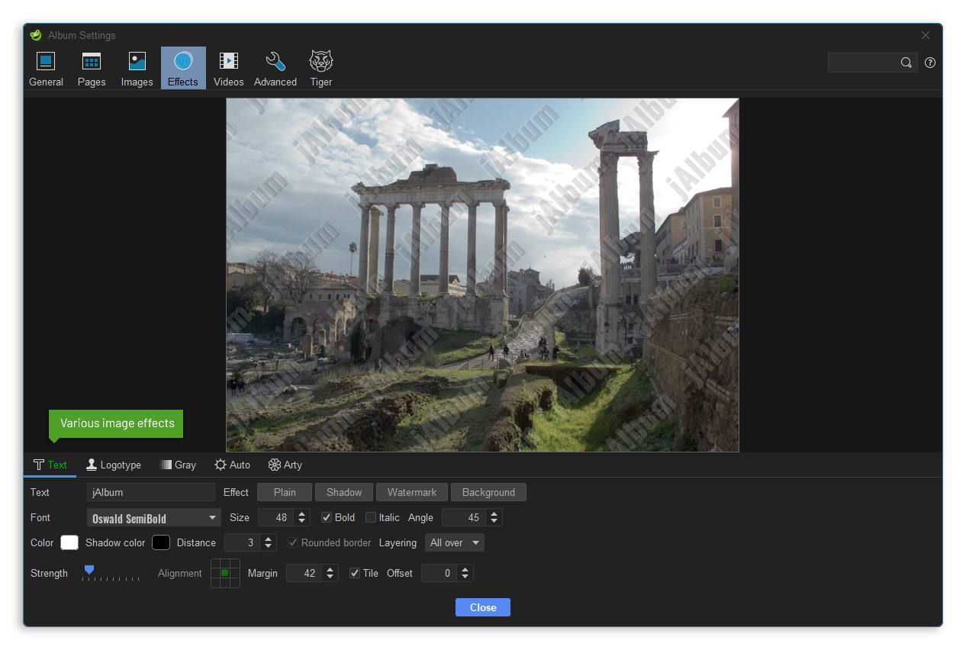Switch to the Logotype tab
This screenshot has height=650, width=966.
[114, 465]
